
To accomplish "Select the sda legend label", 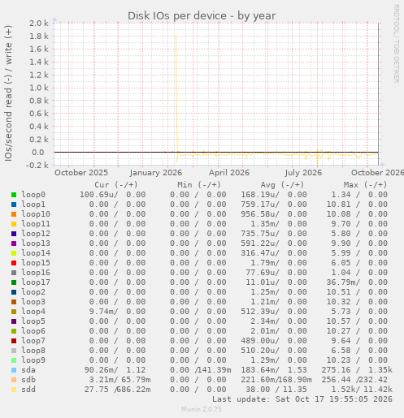I will click(x=28, y=370).
